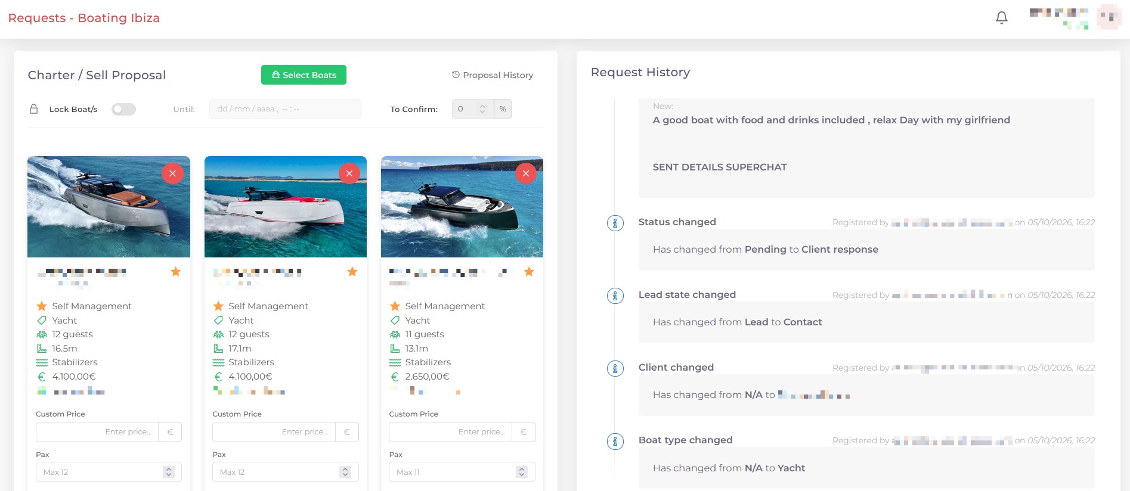
Task: Click the favorite star on the 13.1m yacht card
Action: [529, 272]
